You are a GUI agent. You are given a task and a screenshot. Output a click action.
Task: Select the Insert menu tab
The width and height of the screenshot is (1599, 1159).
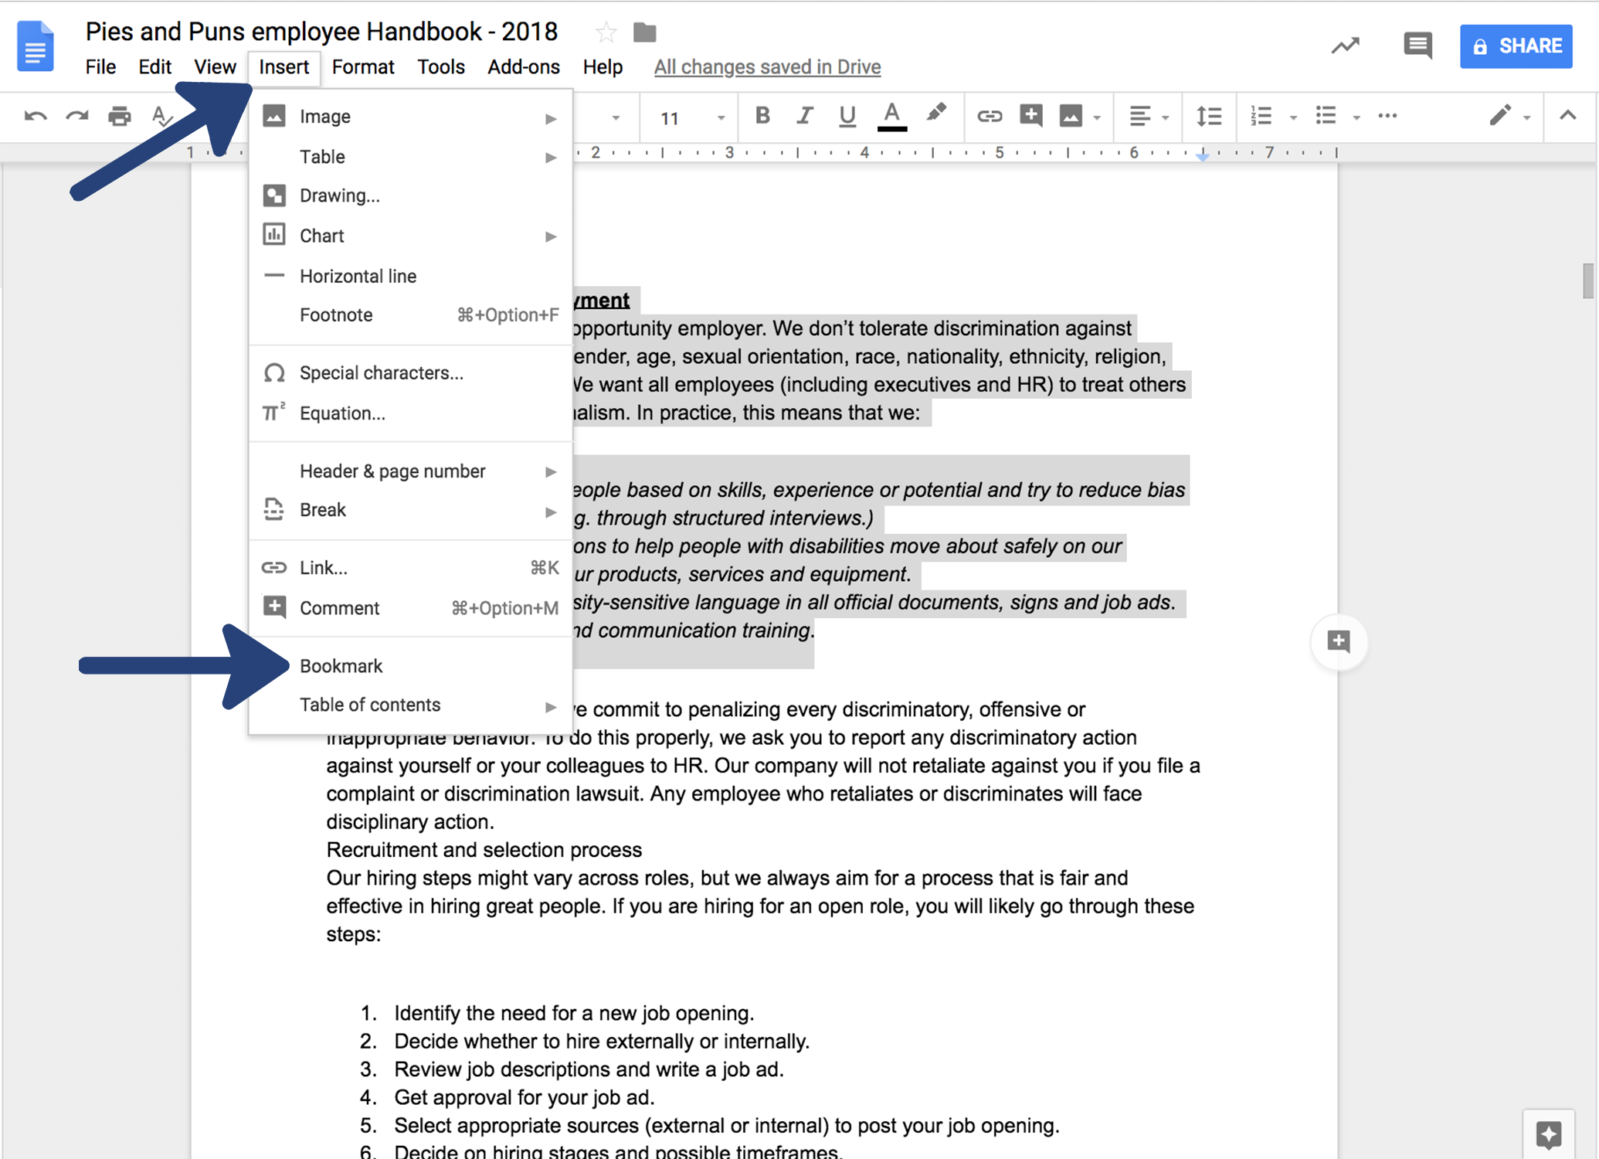[283, 67]
